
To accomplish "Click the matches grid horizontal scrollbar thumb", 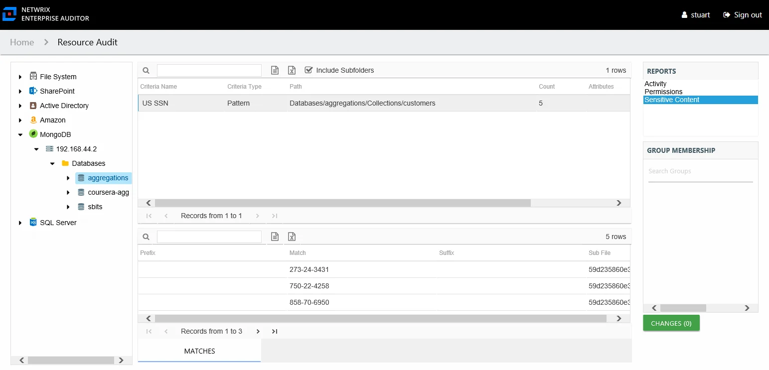I will point(381,318).
